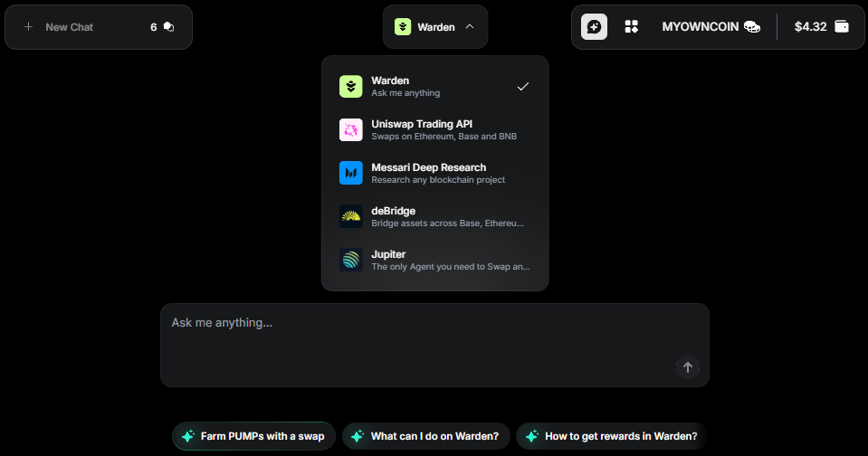
Task: Select Uniswap Trading API agent
Action: click(435, 130)
